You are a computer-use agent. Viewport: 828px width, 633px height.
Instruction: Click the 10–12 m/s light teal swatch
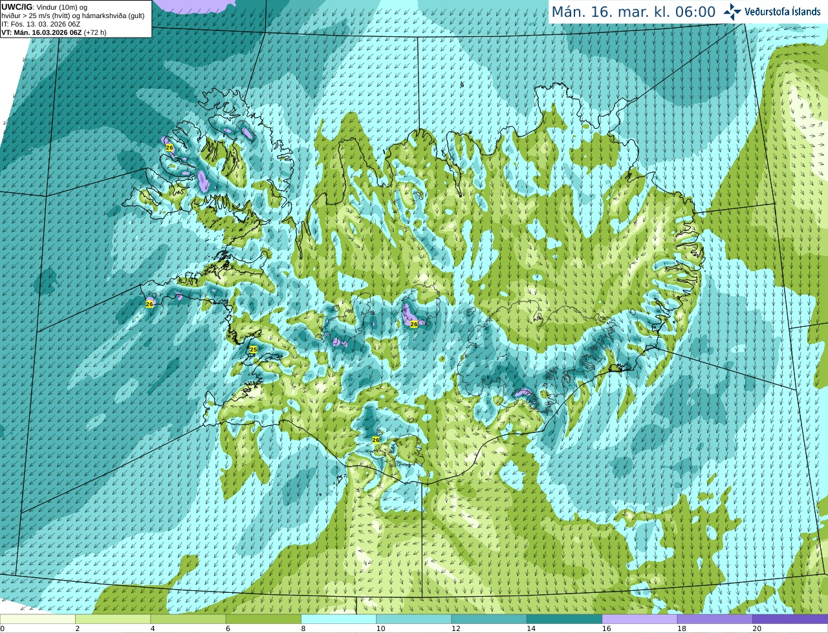pos(414,619)
